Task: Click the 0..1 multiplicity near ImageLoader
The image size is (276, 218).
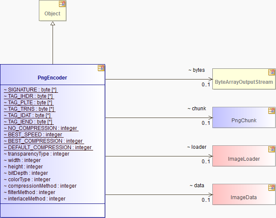Action: [206, 162]
